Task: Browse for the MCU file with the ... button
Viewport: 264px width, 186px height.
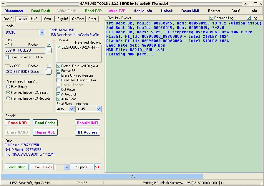Action: pos(49,50)
